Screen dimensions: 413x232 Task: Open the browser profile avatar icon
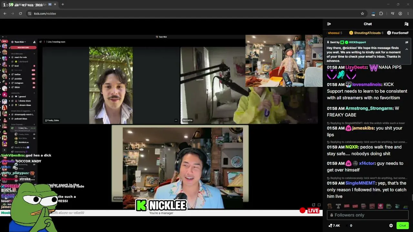(x=400, y=14)
